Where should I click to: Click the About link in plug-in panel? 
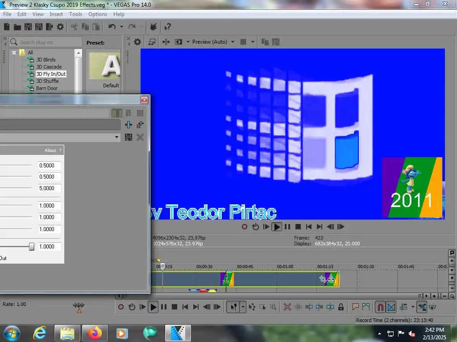(50, 151)
